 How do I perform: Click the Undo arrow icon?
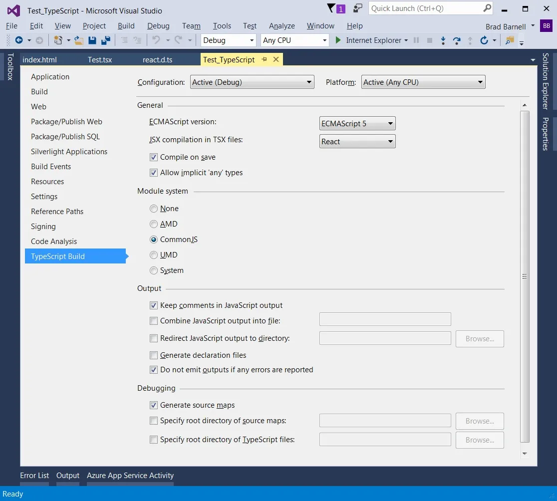pos(156,40)
